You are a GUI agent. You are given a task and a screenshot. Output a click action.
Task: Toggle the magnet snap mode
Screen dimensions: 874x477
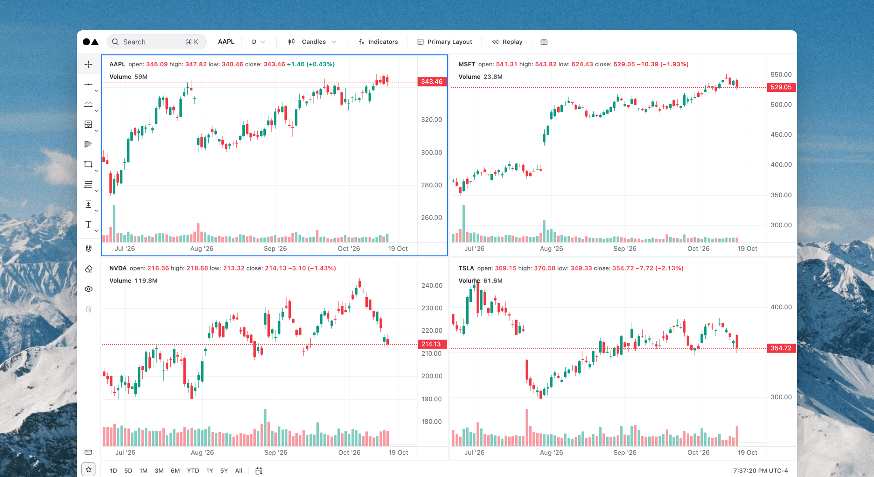click(x=89, y=249)
